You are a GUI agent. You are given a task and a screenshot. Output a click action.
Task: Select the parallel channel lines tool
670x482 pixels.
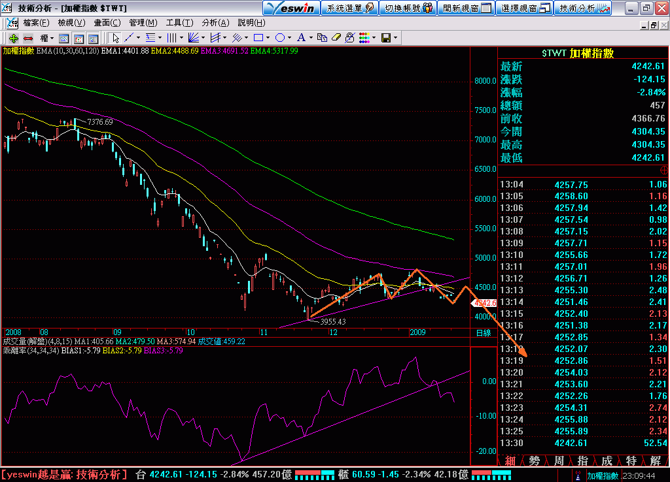tap(215, 38)
